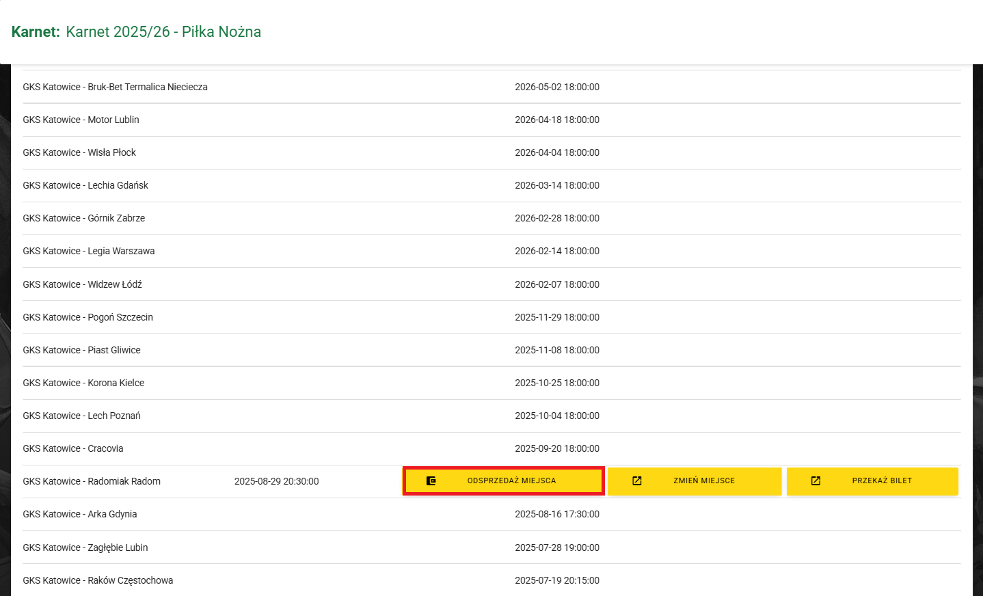The image size is (983, 596).
Task: Select the GKS Katowice - Pogoń Szczecin match
Action: [x=87, y=317]
